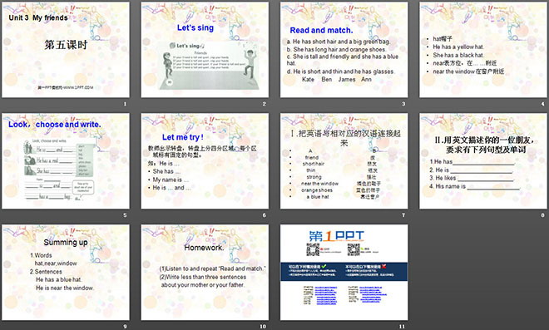Click the song image on slide 2
This screenshot has height=330, width=549.
(210, 66)
